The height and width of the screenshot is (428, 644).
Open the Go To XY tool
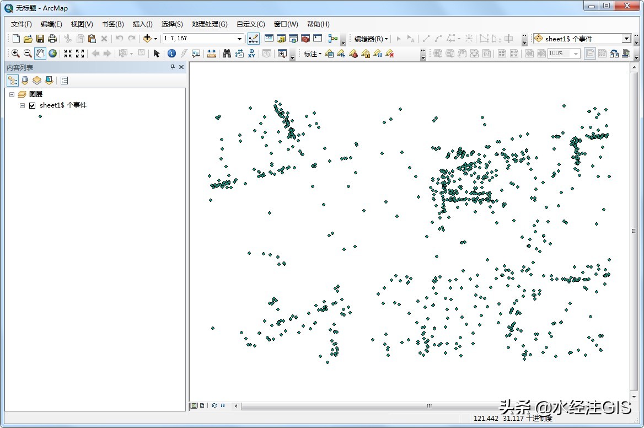[x=252, y=54]
